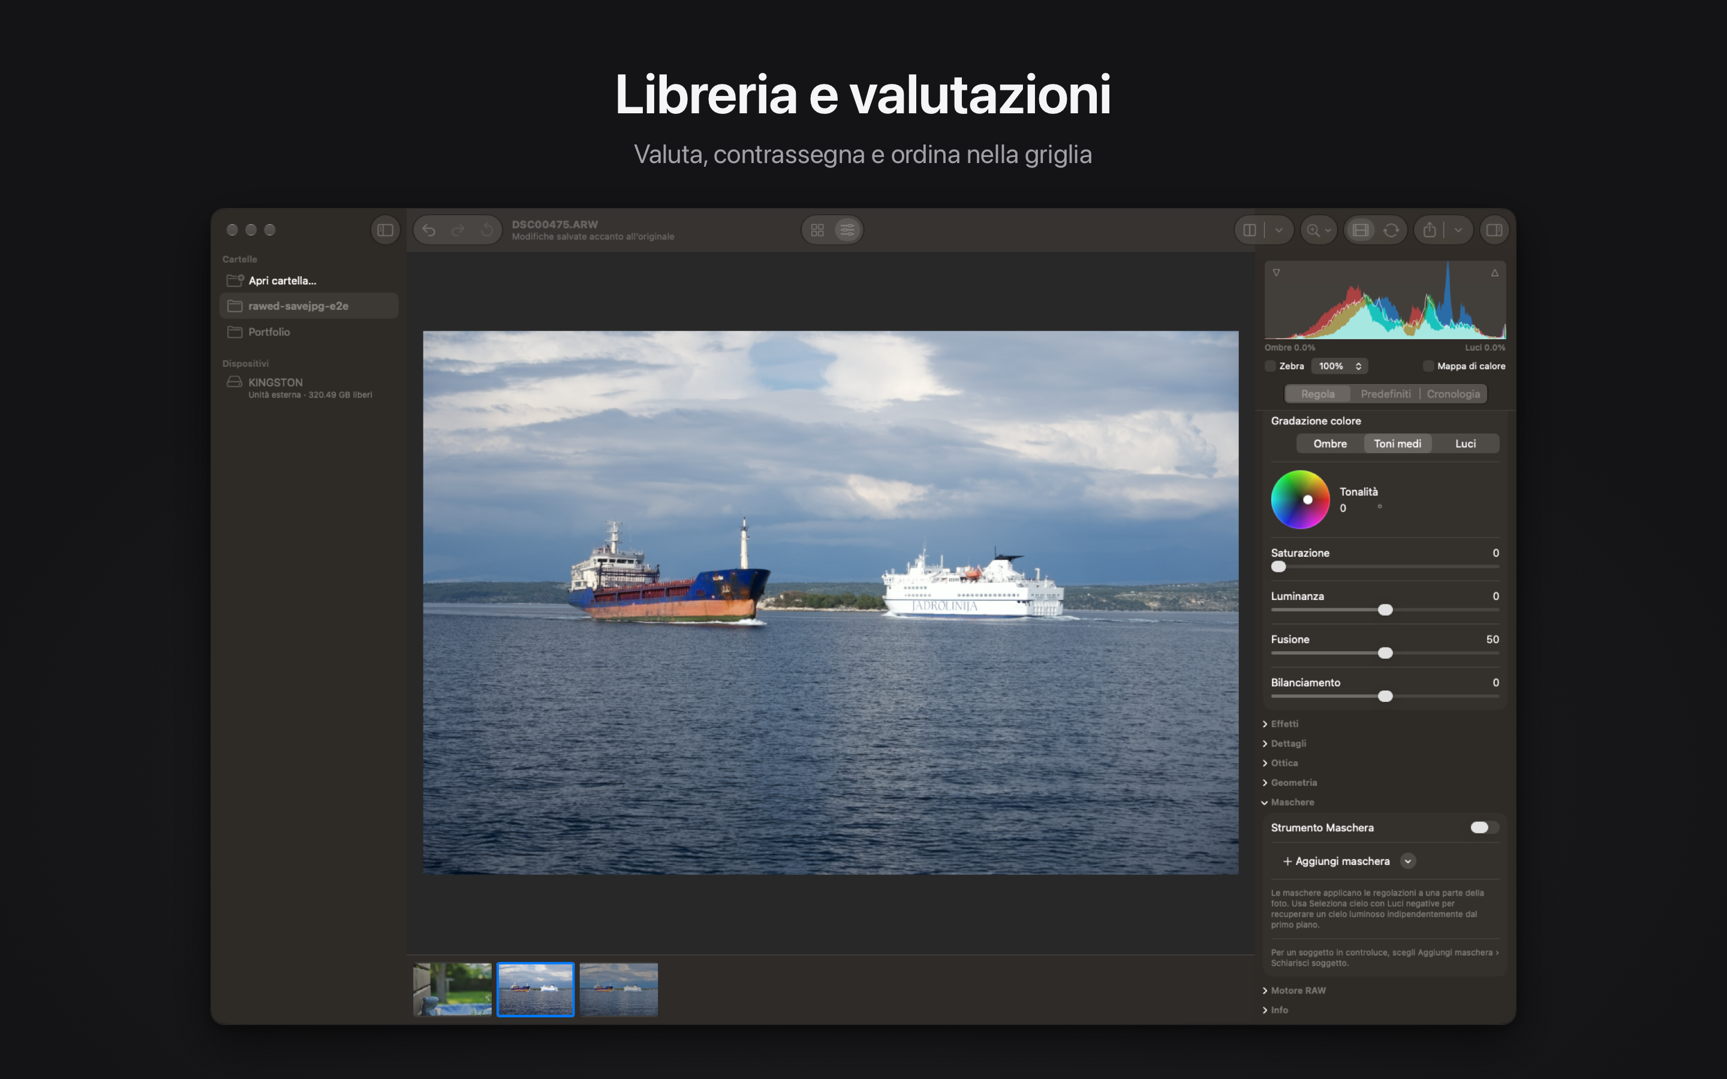Screen dimensions: 1727x1079
Task: Click the Luminanza slider handle
Action: [1385, 610]
